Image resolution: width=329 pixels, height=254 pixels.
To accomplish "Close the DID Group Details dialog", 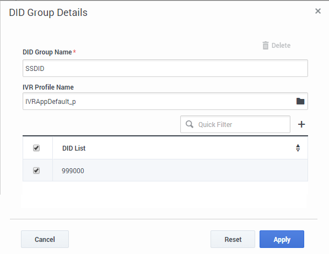I will click(x=318, y=11).
